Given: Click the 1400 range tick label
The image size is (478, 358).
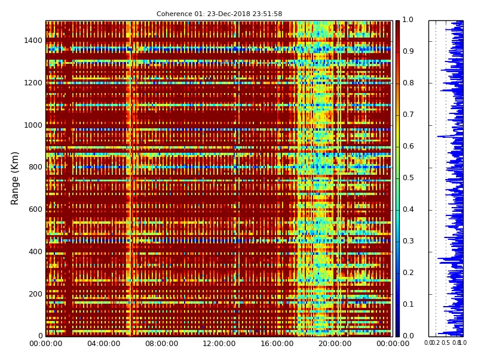Looking at the screenshot, I should pos(33,41).
